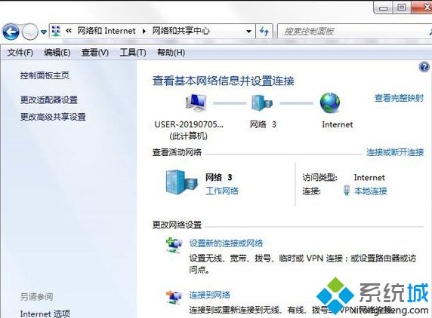Viewport: 432px width, 318px height.
Task: Click the large active network building icon
Action: point(181,182)
